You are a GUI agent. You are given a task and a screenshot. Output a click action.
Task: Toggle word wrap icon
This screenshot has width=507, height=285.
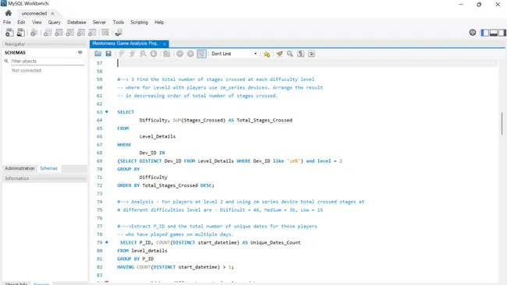[311, 54]
